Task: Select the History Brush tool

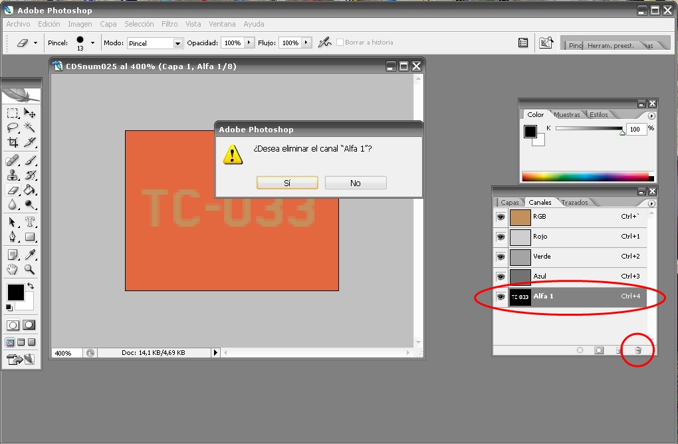Action: click(29, 175)
